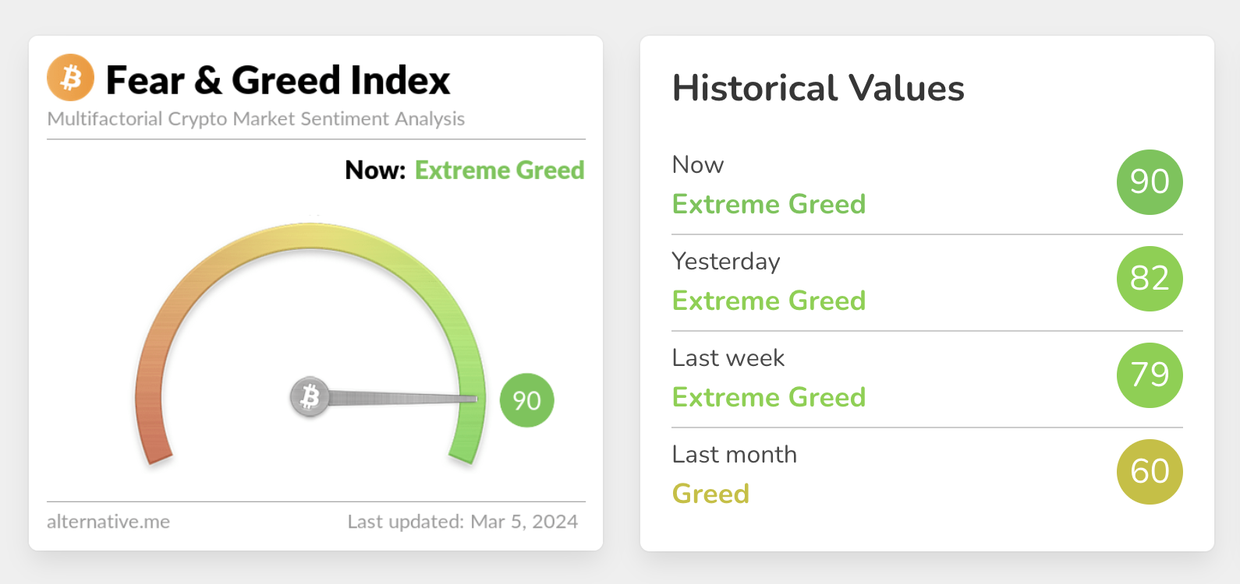Click the Yesterday value 82 circle
Screen dimensions: 1240x584
(1150, 279)
